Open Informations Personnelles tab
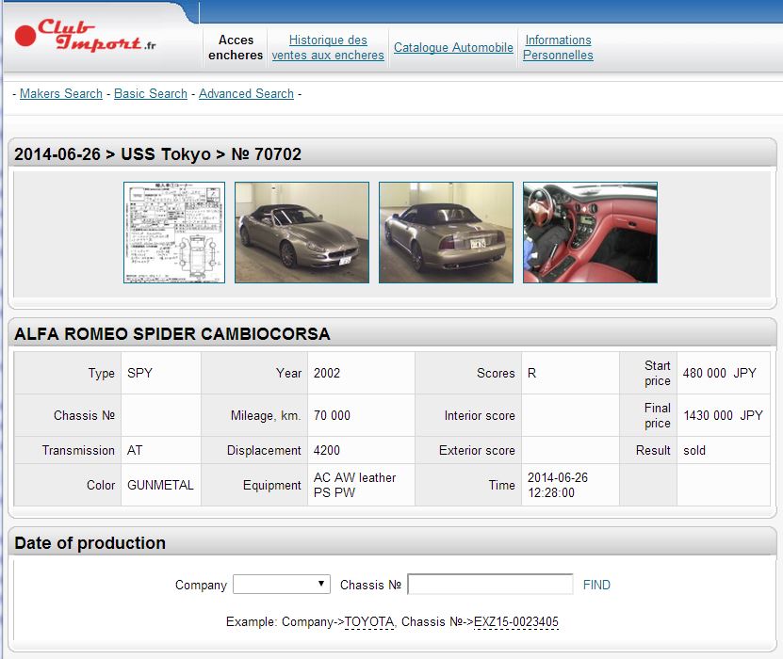This screenshot has width=783, height=659. tap(558, 47)
